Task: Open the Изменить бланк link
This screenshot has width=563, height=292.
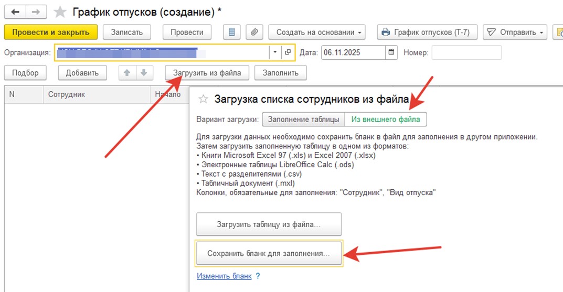Action: pyautogui.click(x=224, y=276)
